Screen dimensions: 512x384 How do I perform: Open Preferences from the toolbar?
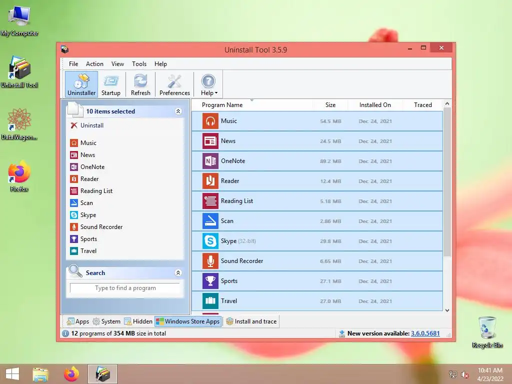[x=174, y=84]
